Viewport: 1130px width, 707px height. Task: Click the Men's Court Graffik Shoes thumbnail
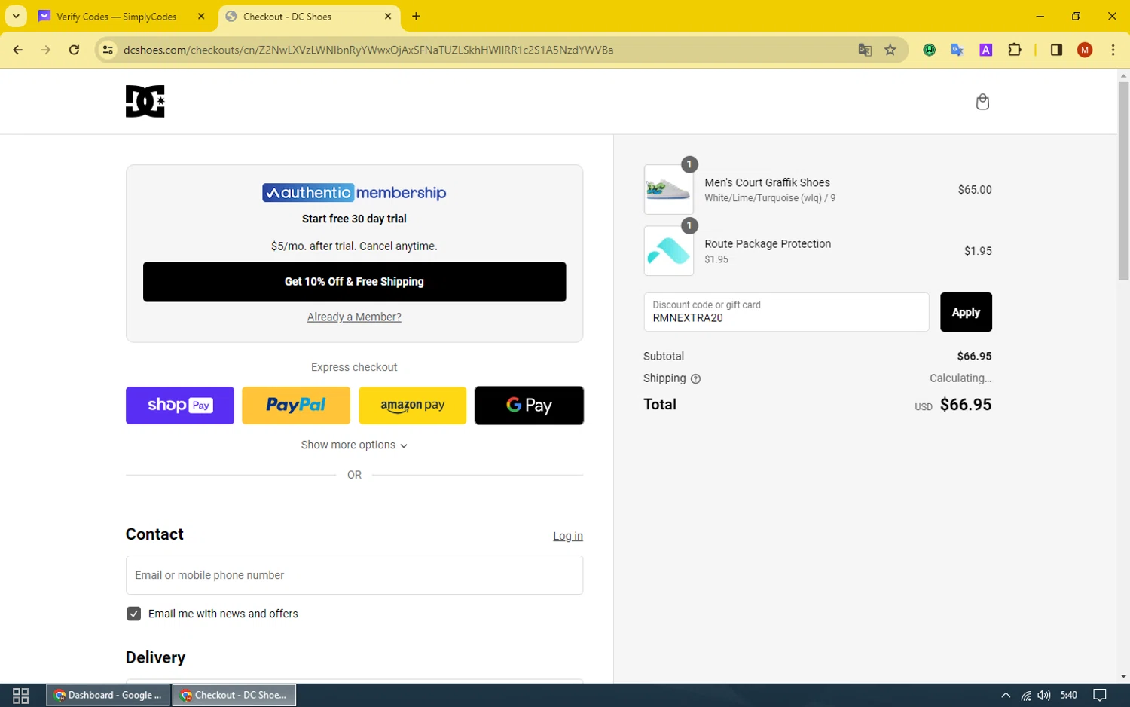pyautogui.click(x=668, y=189)
